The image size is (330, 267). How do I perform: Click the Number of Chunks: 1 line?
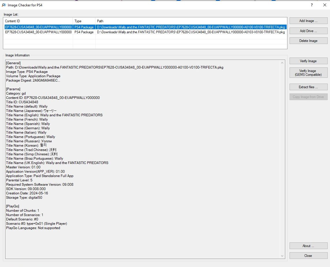coord(23,211)
